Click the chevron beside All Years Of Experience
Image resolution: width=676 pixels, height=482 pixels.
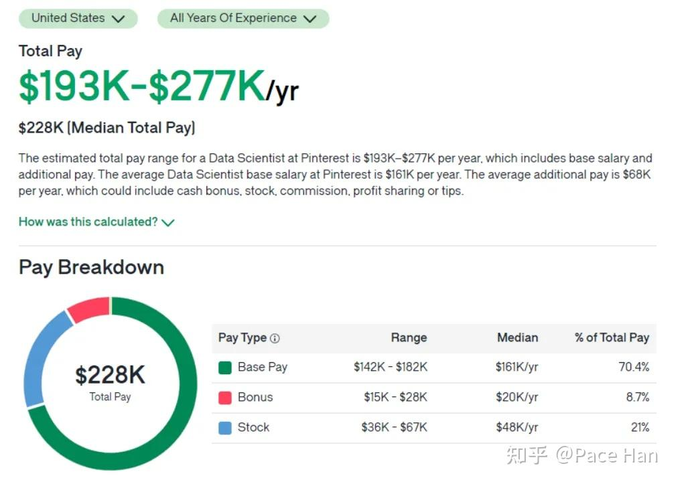click(310, 19)
